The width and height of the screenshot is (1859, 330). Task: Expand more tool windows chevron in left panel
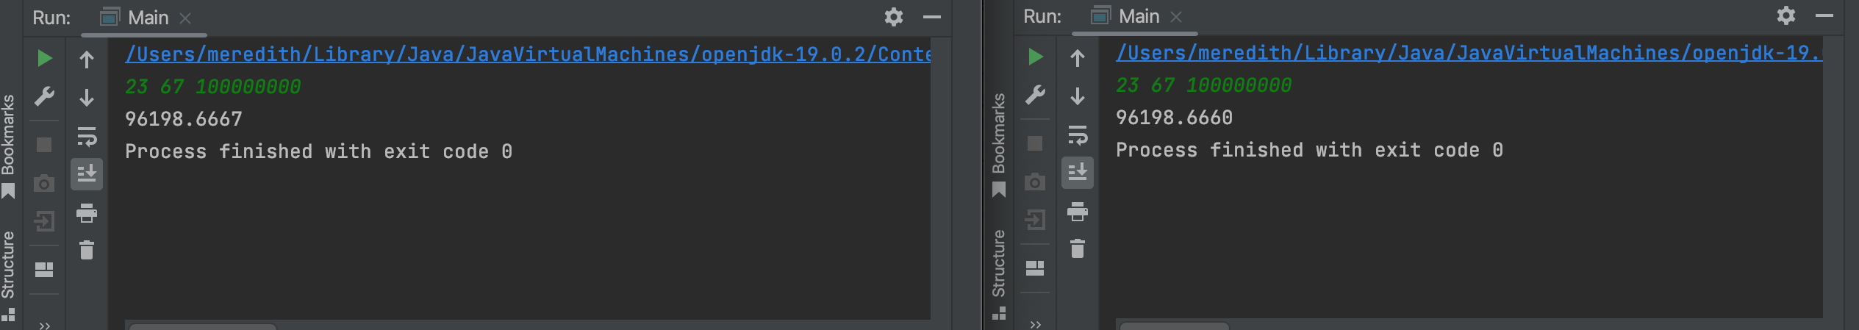44,325
